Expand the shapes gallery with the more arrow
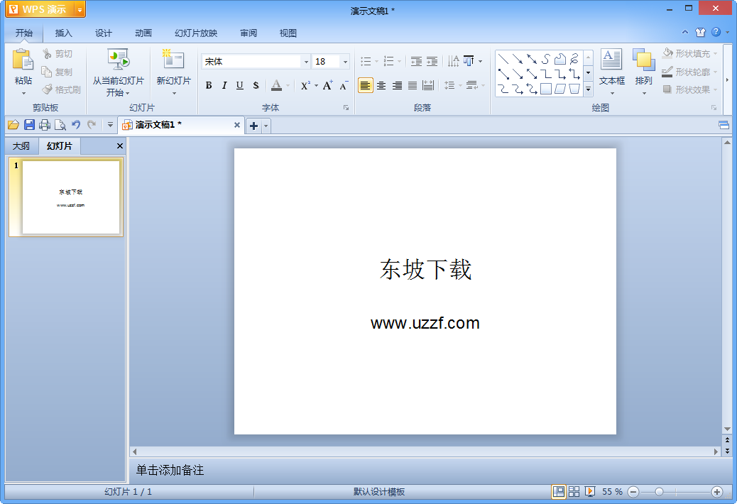This screenshot has height=504, width=737. [588, 89]
